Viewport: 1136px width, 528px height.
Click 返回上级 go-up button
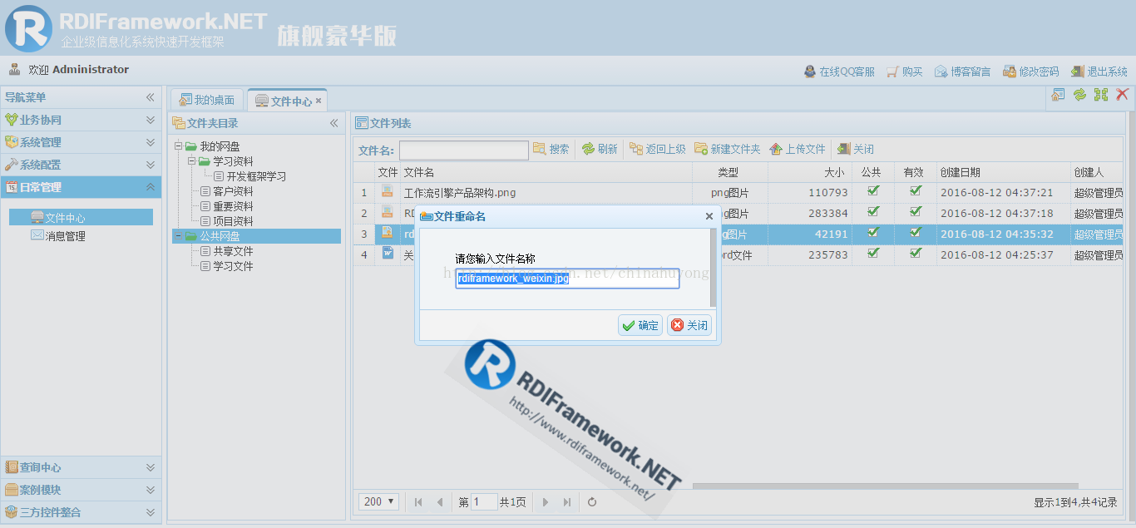click(658, 149)
